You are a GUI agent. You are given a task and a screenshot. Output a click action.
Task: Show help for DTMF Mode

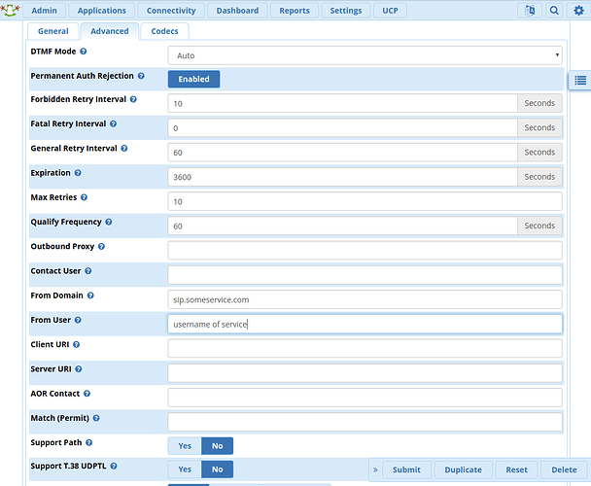83,52
